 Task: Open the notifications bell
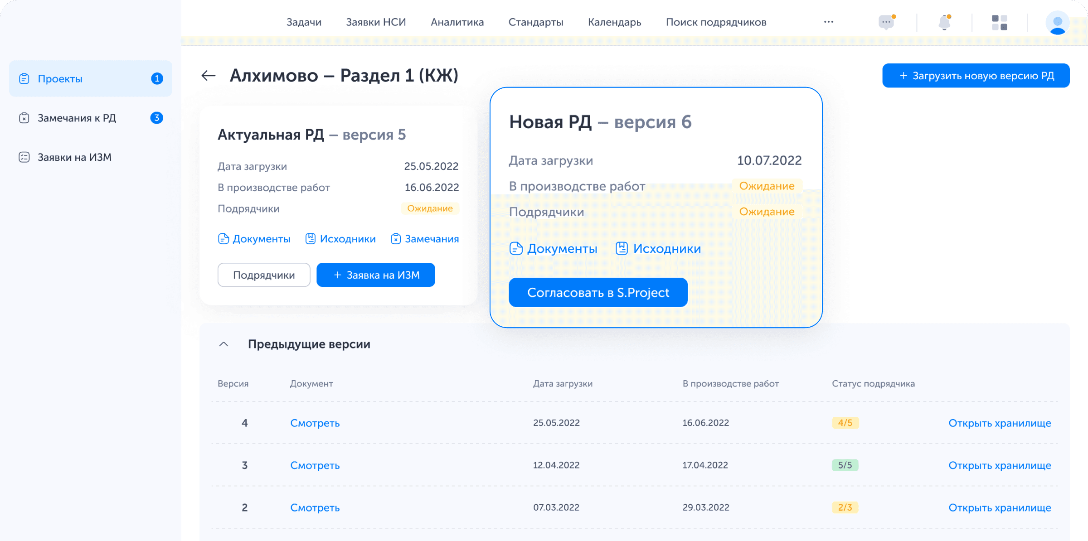pyautogui.click(x=945, y=22)
